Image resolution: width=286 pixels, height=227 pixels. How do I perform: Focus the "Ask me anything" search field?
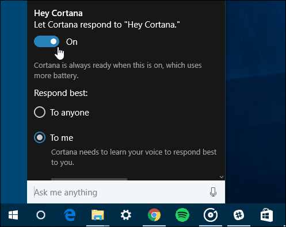pyautogui.click(x=126, y=192)
